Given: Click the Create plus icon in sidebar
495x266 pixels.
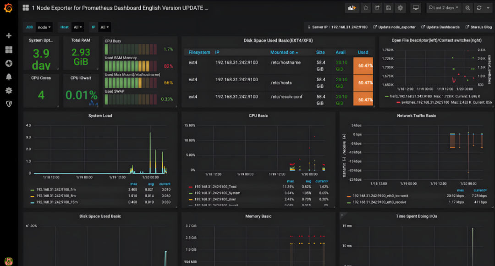Looking at the screenshot, I should coord(9,36).
